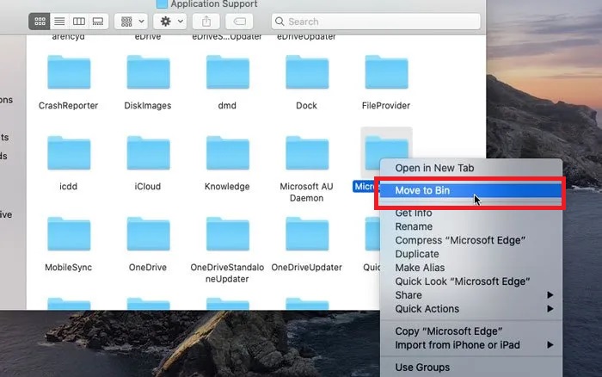Switch Finder to column view
The image size is (602, 377).
point(79,22)
